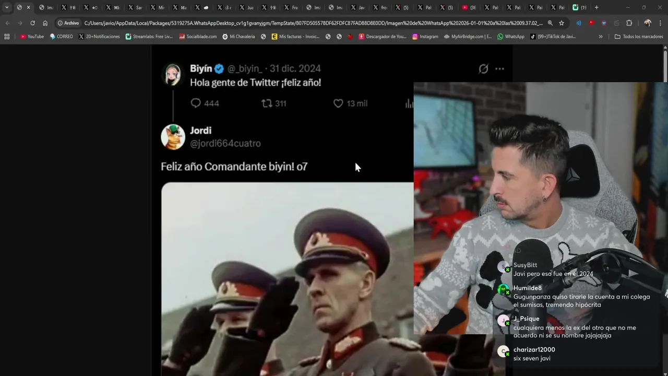The width and height of the screenshot is (668, 376).
Task: Click the 'Archivo' site info chip
Action: (x=68, y=23)
